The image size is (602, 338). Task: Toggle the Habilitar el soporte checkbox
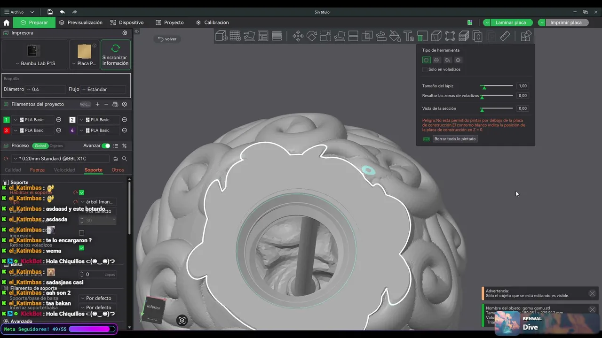coord(81,192)
